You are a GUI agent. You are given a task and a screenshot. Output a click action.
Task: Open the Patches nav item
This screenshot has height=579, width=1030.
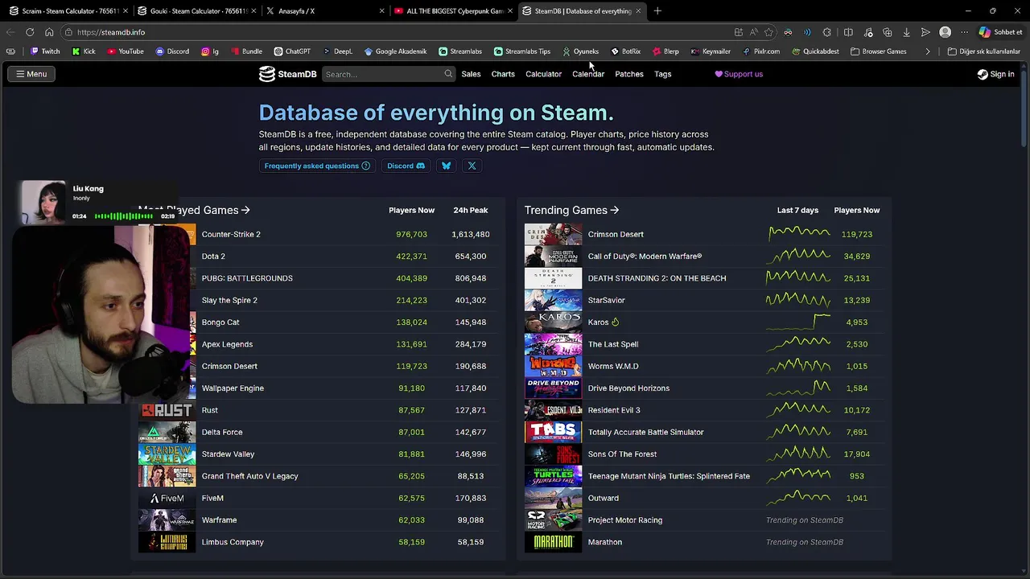pyautogui.click(x=629, y=74)
